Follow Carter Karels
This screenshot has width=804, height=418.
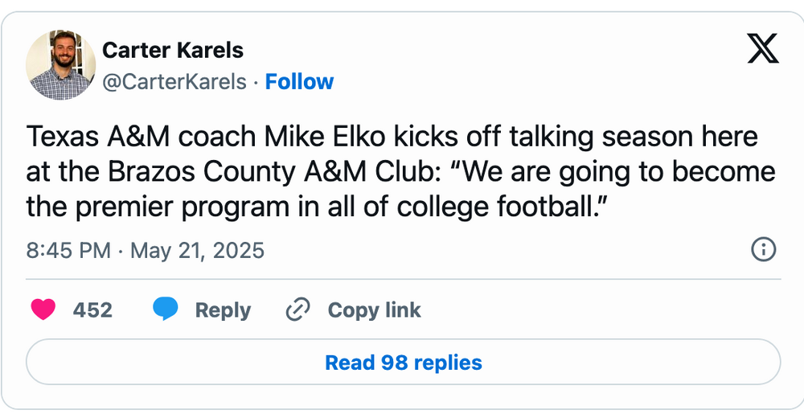299,82
